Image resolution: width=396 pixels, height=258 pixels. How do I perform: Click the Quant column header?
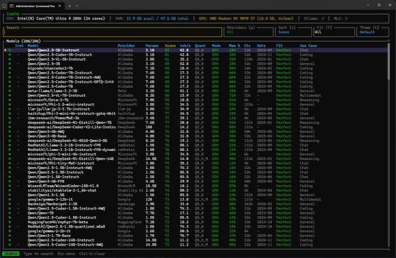coord(200,45)
